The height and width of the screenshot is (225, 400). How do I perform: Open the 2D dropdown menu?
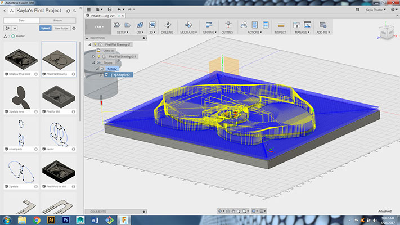(x=140, y=33)
